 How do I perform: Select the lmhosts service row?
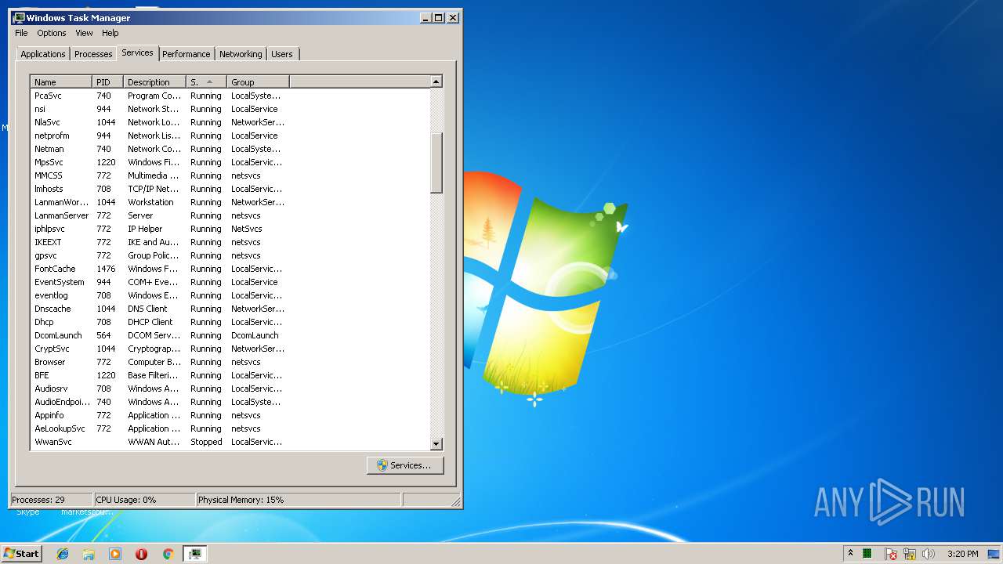point(230,189)
